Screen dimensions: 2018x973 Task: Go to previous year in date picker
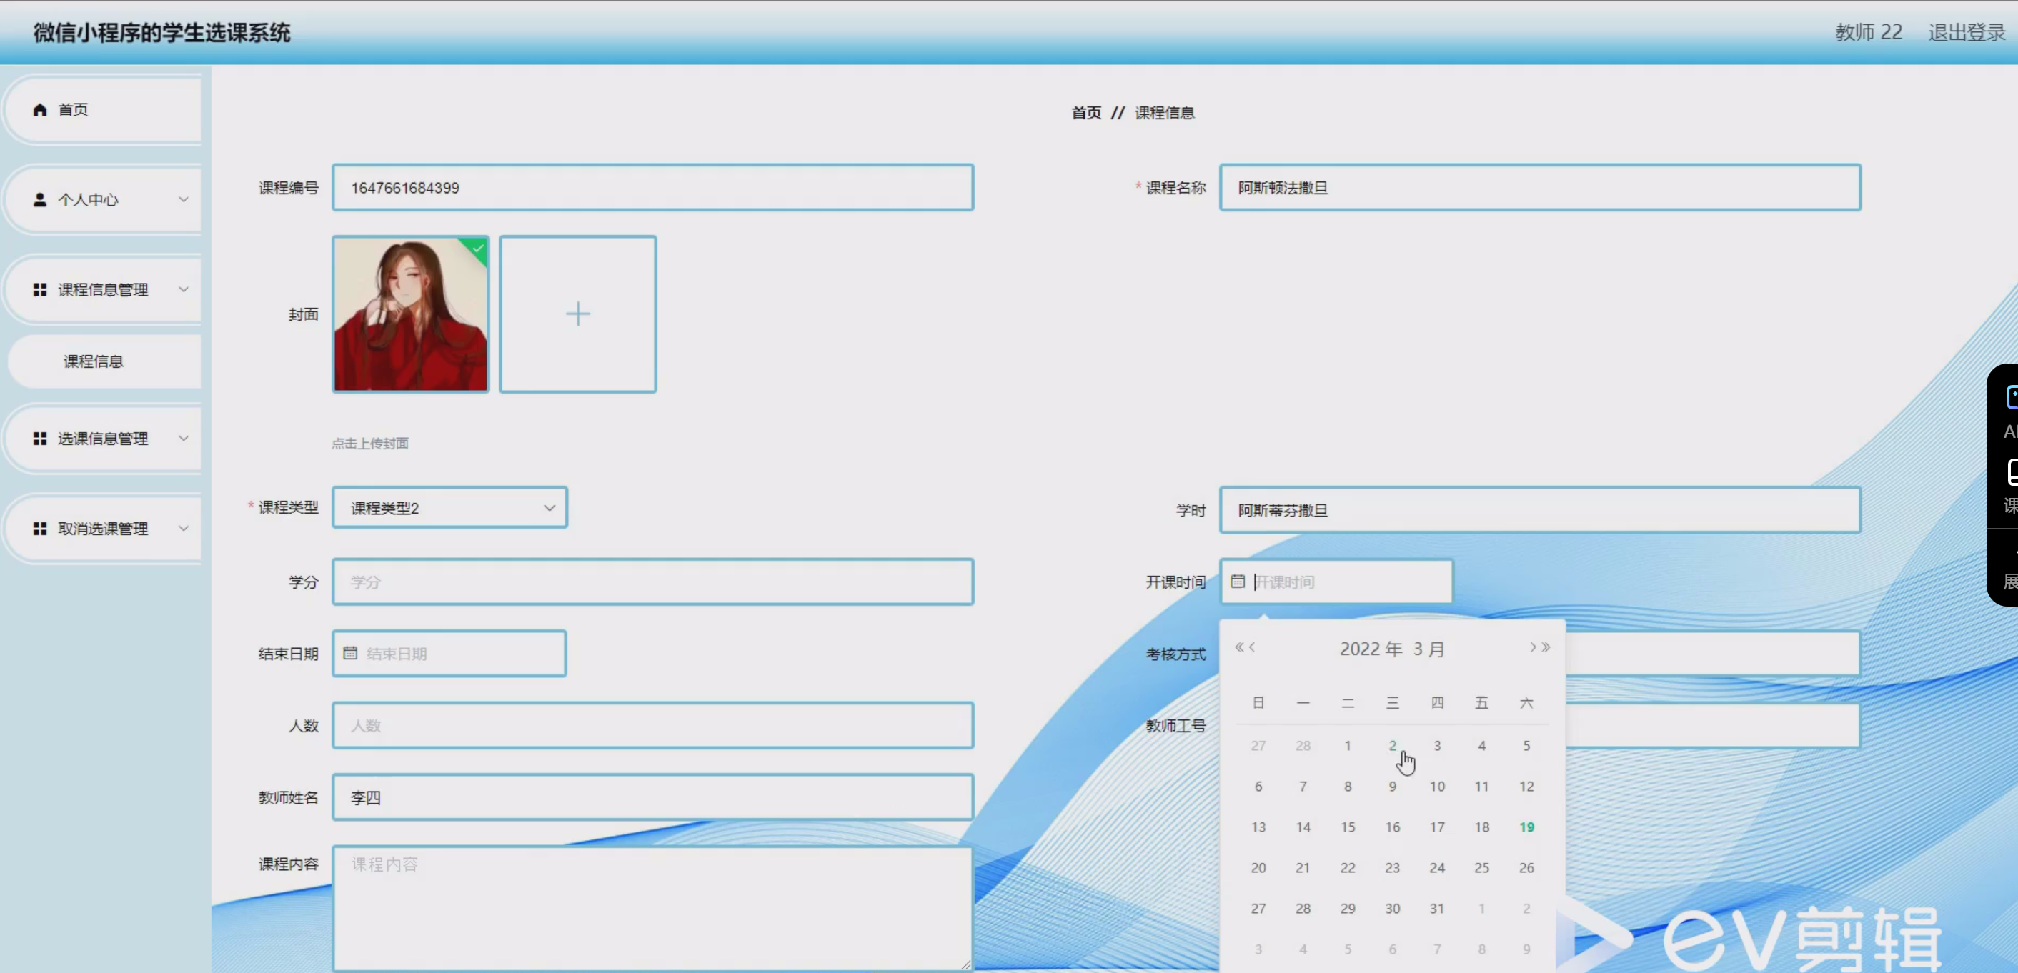click(x=1239, y=647)
